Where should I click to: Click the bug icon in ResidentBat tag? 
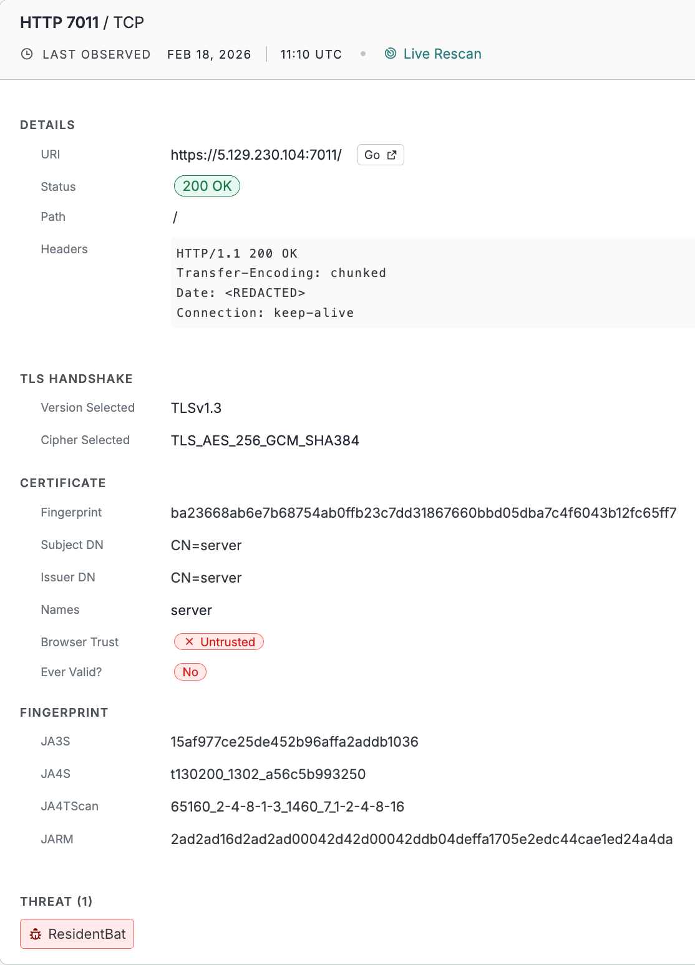pyautogui.click(x=36, y=934)
